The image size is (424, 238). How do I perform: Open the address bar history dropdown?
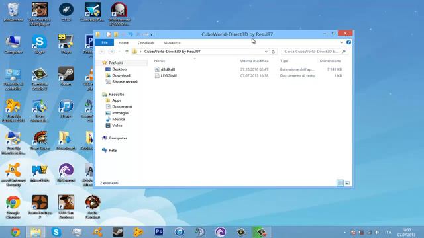tap(266, 52)
